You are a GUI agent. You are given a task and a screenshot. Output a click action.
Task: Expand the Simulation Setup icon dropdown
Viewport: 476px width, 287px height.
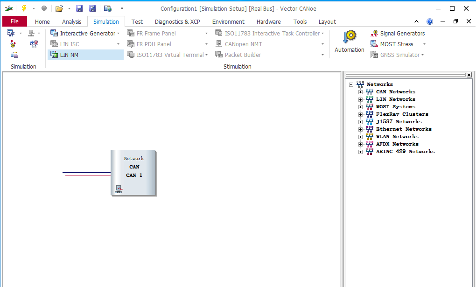[x=21, y=33]
